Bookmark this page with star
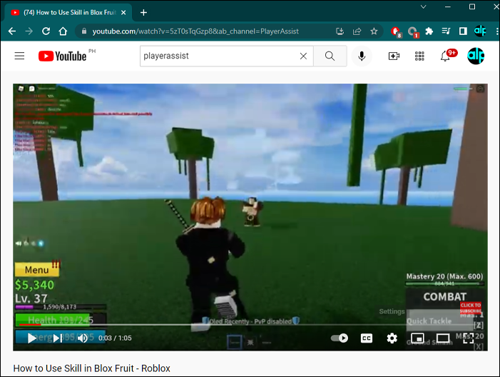The height and width of the screenshot is (377, 500). click(374, 31)
